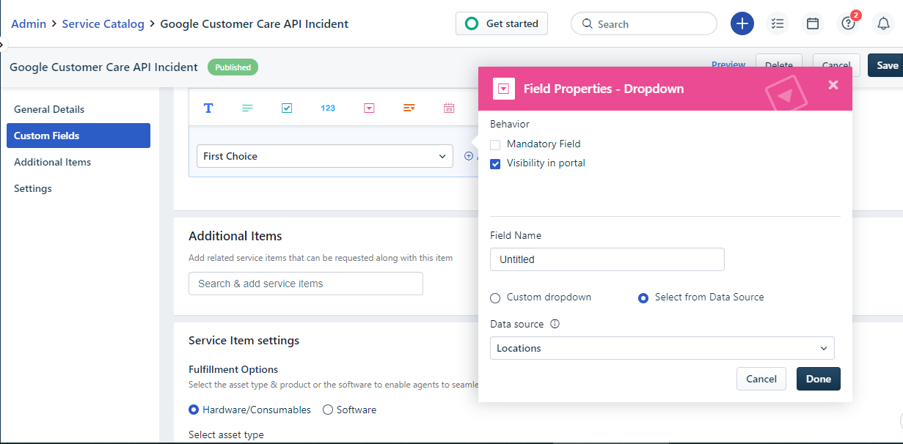Open the calendar icon in header
Image resolution: width=903 pixels, height=444 pixels.
click(x=813, y=23)
